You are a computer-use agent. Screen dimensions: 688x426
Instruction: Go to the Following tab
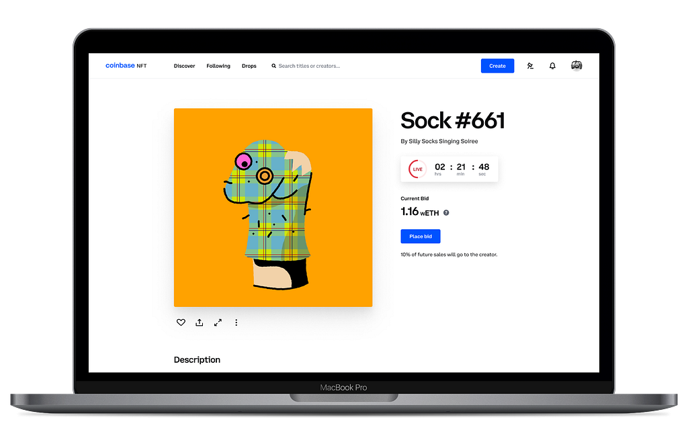click(218, 66)
